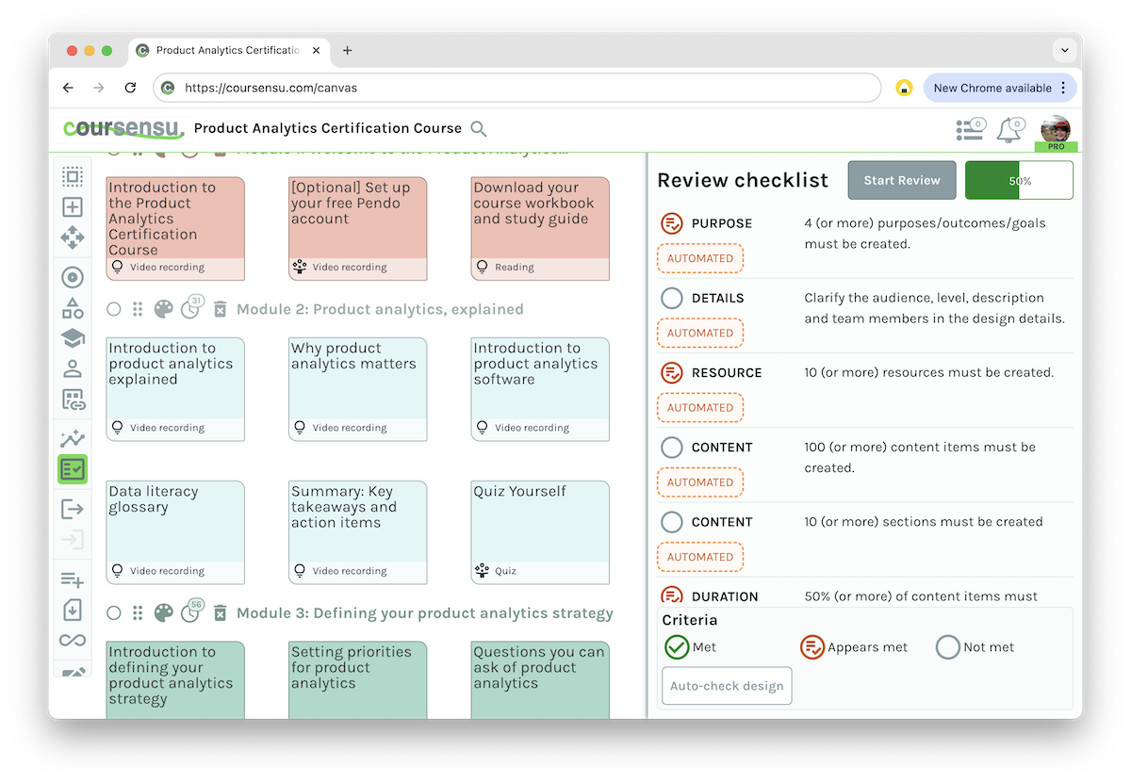The image size is (1131, 783).
Task: Open the user profile avatar menu
Action: coord(1055,130)
